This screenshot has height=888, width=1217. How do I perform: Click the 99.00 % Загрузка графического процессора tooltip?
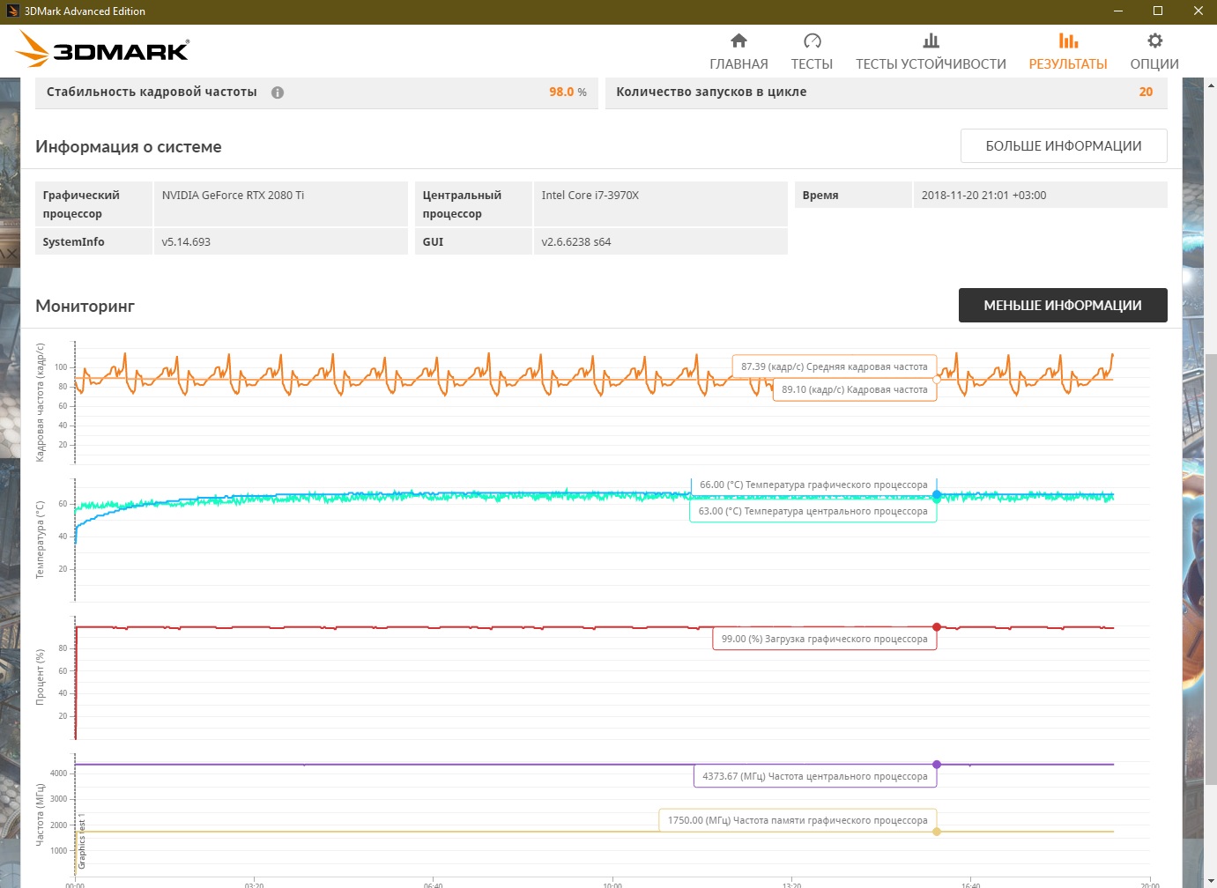(x=824, y=639)
